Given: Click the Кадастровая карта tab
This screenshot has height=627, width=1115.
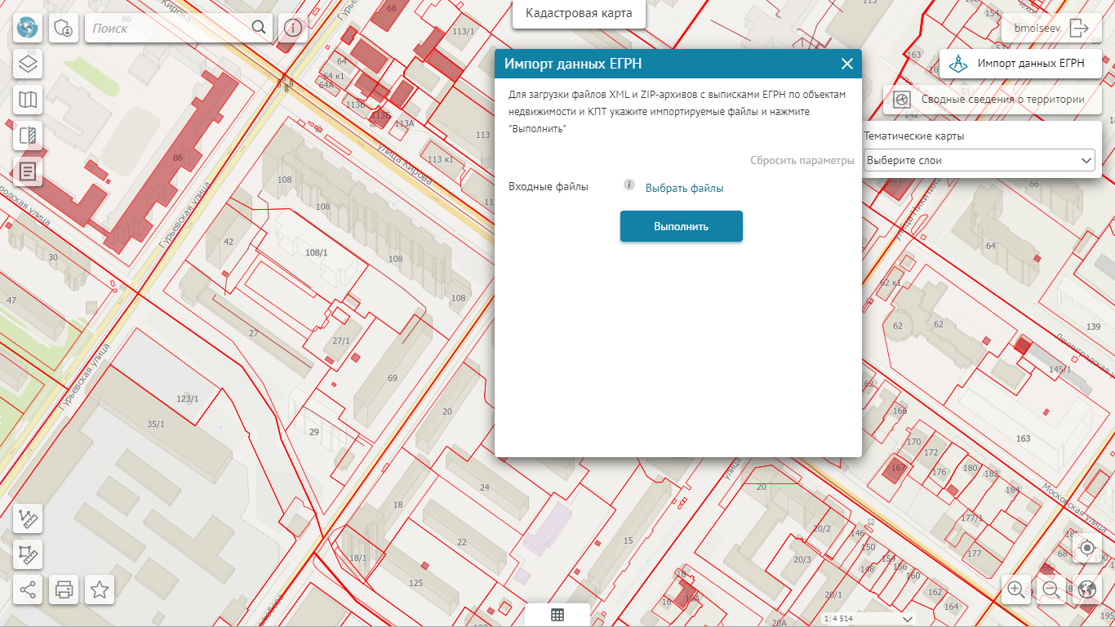Looking at the screenshot, I should [x=579, y=13].
